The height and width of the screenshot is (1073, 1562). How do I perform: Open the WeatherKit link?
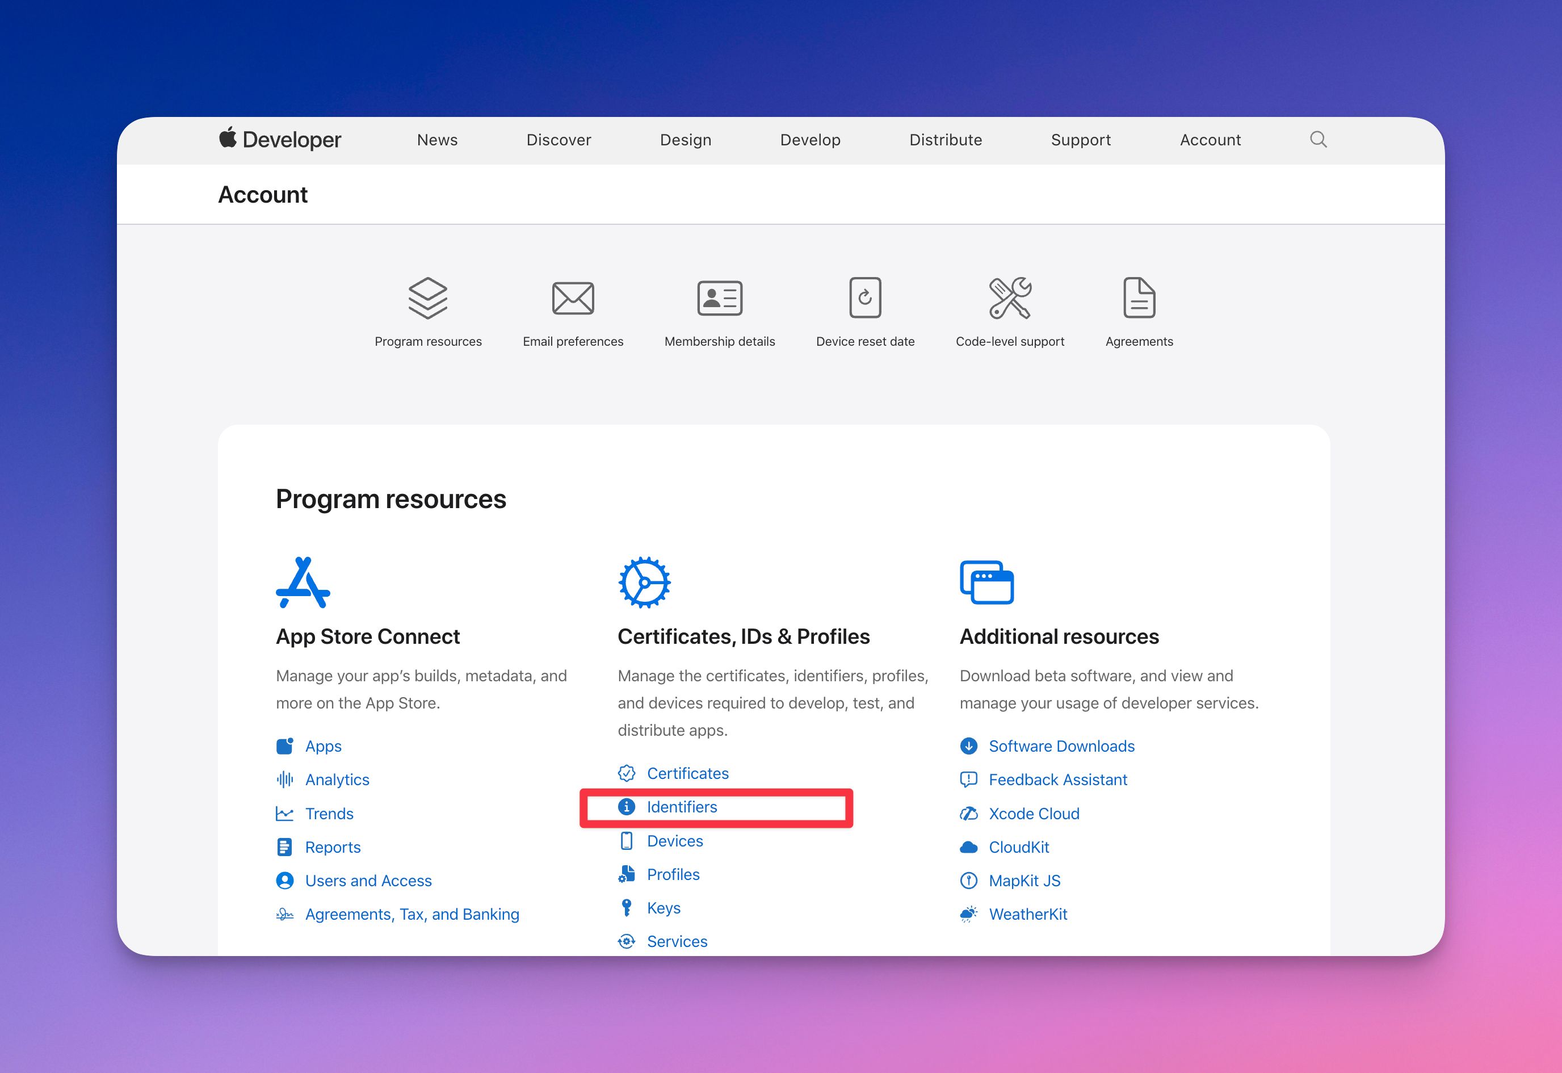coord(1028,913)
